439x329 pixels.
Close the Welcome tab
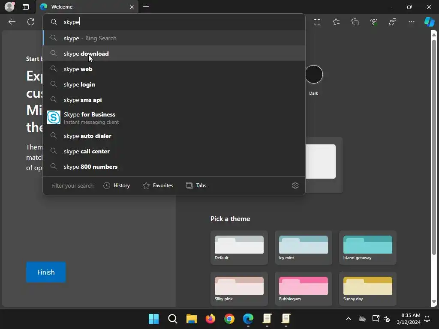(x=132, y=7)
